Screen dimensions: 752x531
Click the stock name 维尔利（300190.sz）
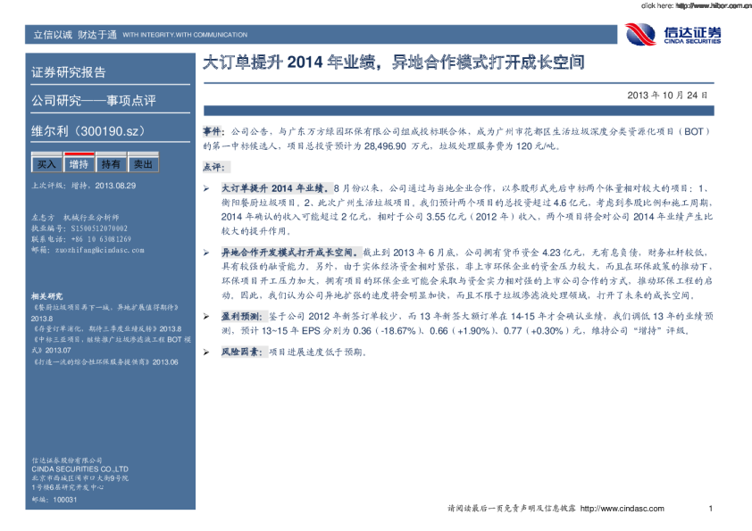[88, 131]
